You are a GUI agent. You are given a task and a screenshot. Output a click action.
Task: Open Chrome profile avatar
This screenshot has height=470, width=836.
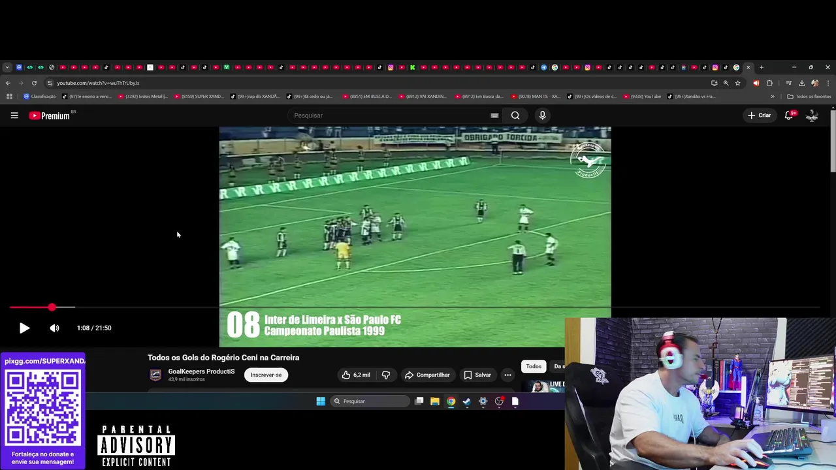[814, 83]
